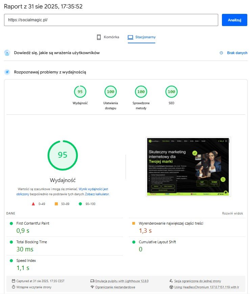
Task: Switch to the Komórka tab
Action: 108,37
